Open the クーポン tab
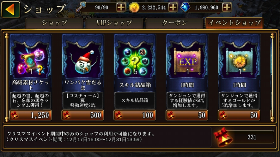280x157 pixels. 174,23
